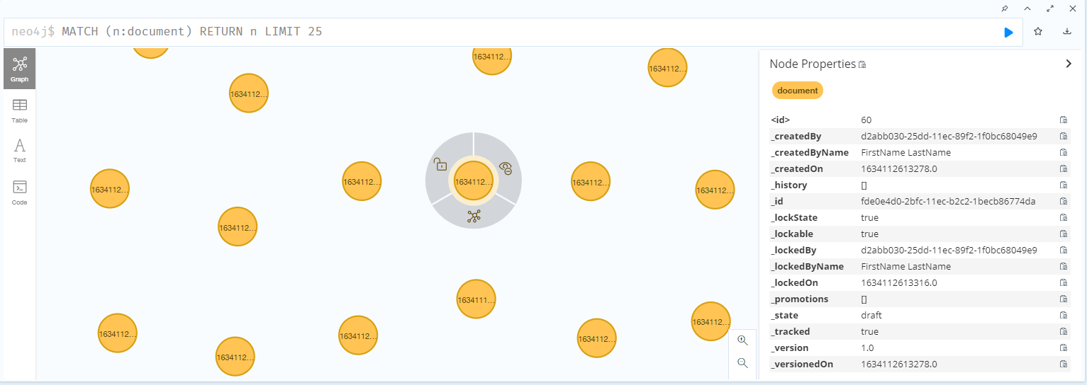
Task: Toggle fullscreen for the result frame
Action: 1049,8
